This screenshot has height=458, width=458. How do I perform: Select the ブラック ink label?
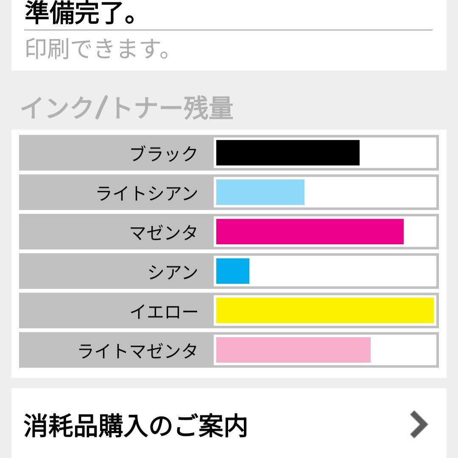[x=164, y=153]
